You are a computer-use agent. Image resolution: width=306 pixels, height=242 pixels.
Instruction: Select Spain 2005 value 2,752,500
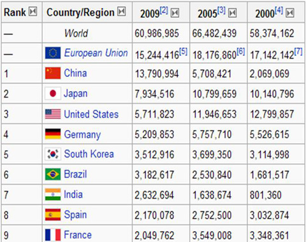[x=212, y=215]
